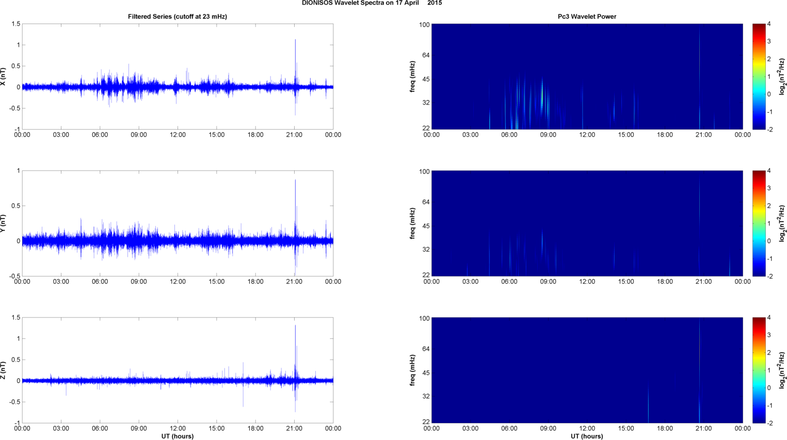Screen dimensions: 787x440
Task: Click the DIONISOS Wavelet Spectra figure title
Action: click(x=372, y=3)
